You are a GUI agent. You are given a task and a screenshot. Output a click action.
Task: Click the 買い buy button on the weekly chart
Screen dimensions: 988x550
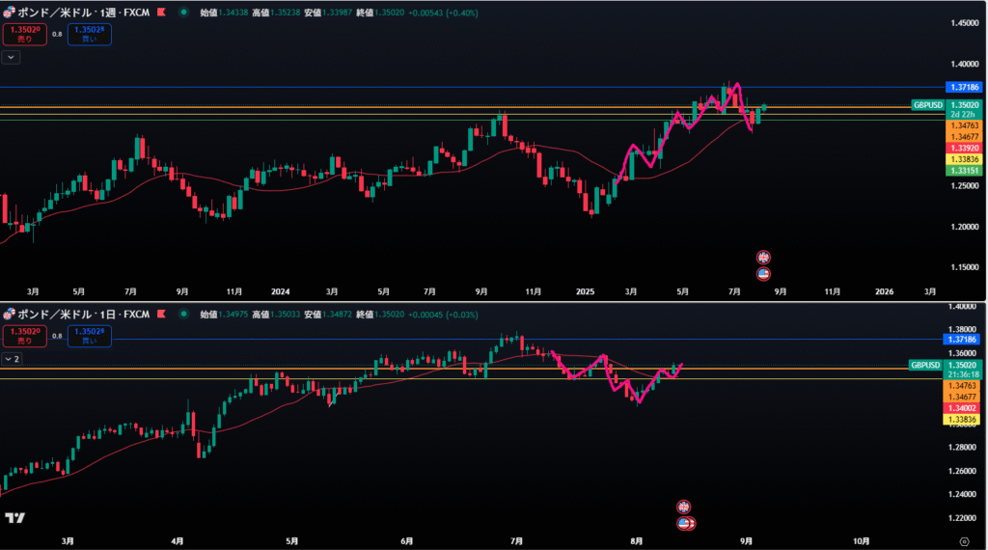[x=90, y=34]
